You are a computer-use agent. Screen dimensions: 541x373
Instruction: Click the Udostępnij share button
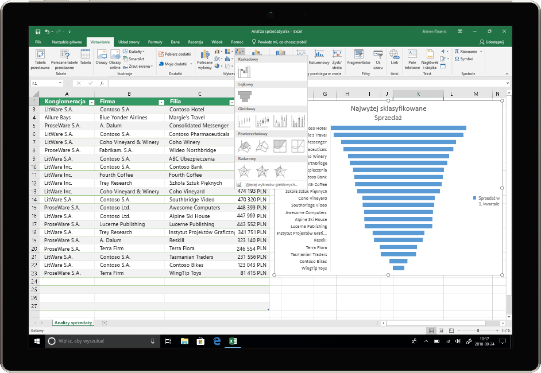click(492, 42)
